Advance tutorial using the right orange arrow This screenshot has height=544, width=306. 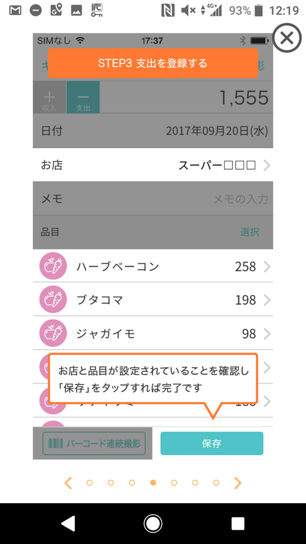(238, 483)
